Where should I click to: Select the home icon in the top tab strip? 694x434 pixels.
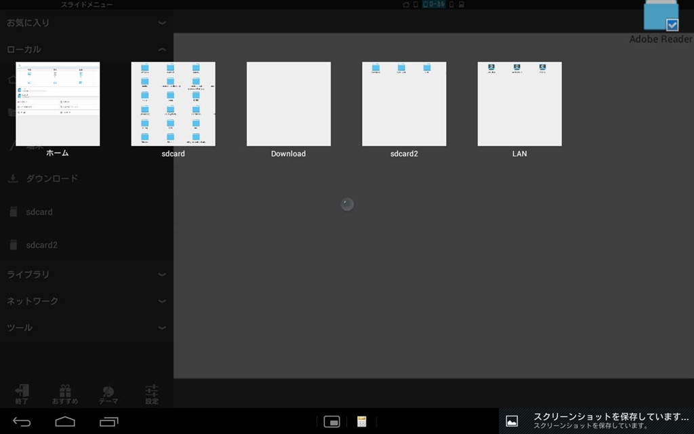point(406,5)
